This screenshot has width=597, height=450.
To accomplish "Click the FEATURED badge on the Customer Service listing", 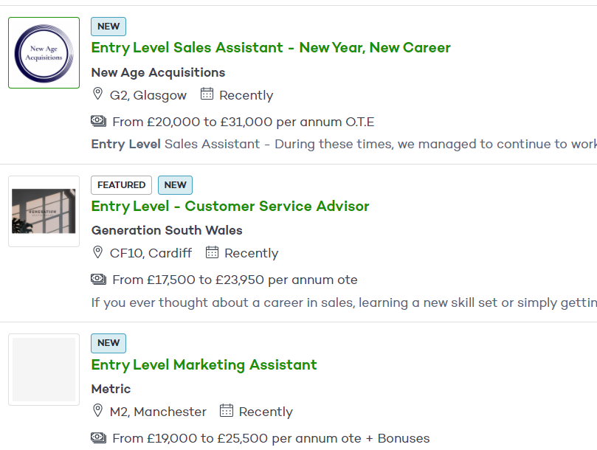I will coord(121,185).
